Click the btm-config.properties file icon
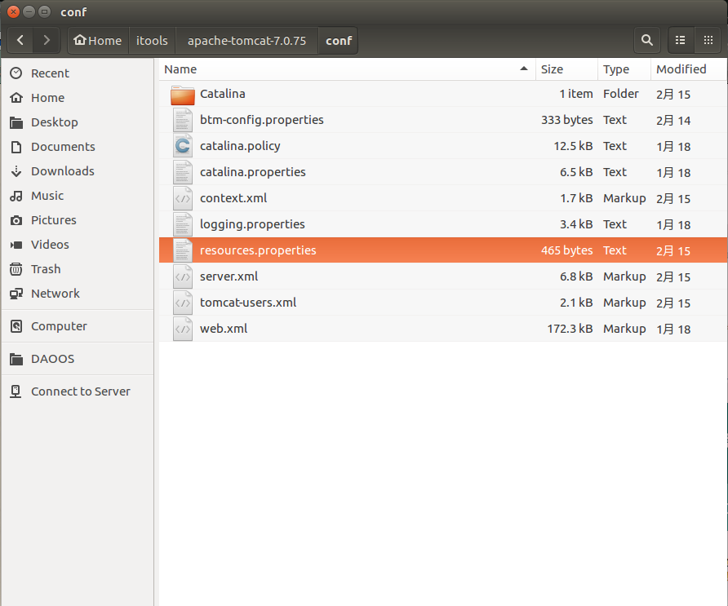The height and width of the screenshot is (606, 728). click(183, 120)
